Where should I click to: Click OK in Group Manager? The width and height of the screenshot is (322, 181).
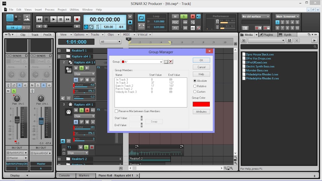[201, 60]
